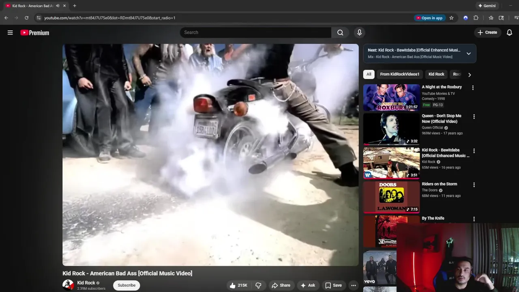View site information icon in address bar
This screenshot has height=292, width=519.
coord(39,18)
